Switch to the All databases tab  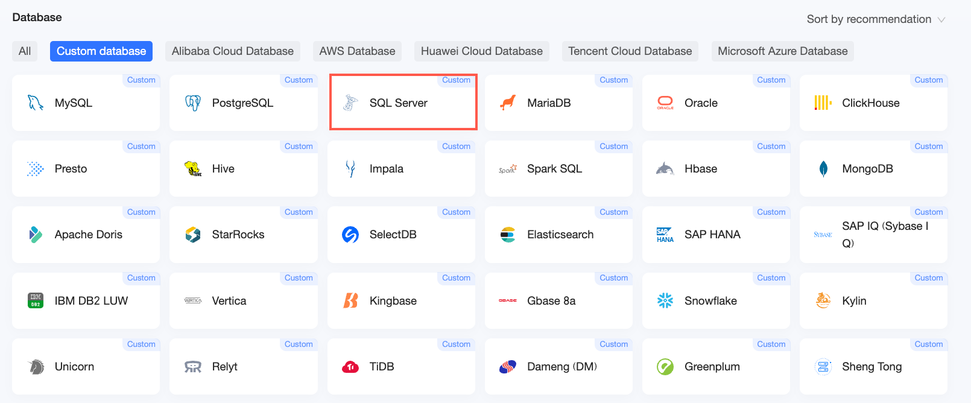point(25,51)
